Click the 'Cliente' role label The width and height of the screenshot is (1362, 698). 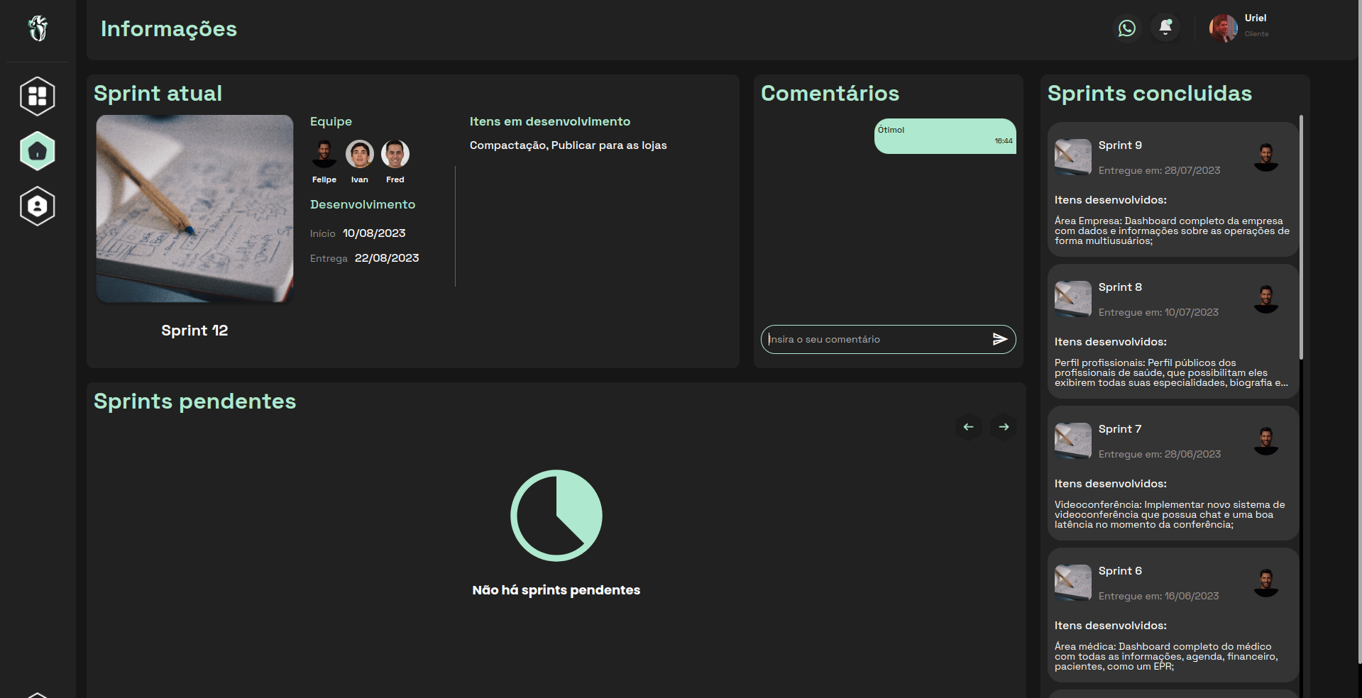tap(1257, 34)
